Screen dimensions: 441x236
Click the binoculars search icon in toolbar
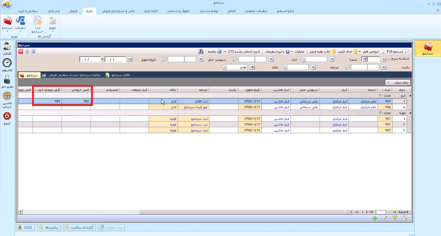201,52
